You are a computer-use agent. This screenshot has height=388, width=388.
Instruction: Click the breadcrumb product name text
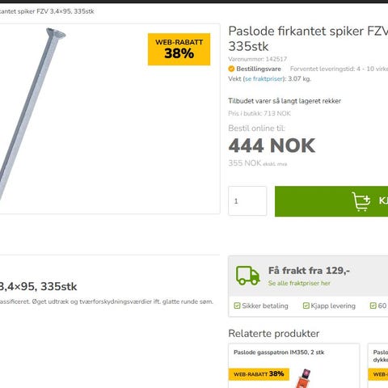pos(47,11)
